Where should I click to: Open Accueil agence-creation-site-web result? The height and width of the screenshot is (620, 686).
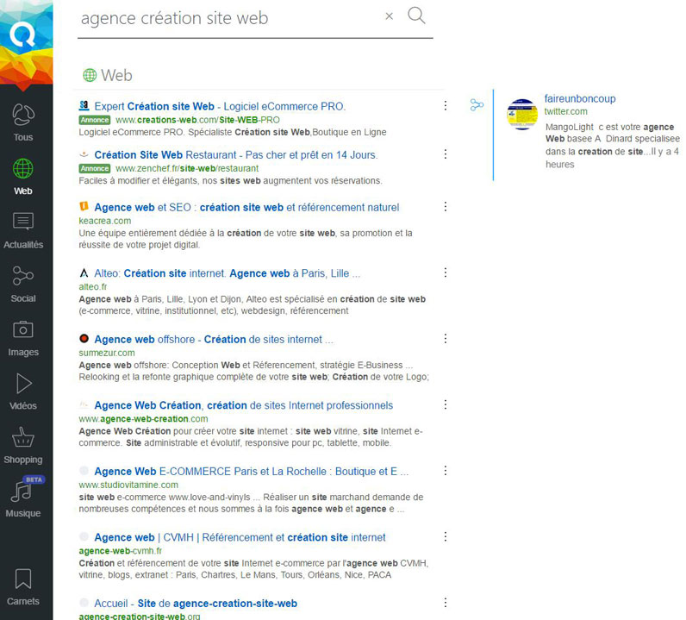(x=196, y=604)
